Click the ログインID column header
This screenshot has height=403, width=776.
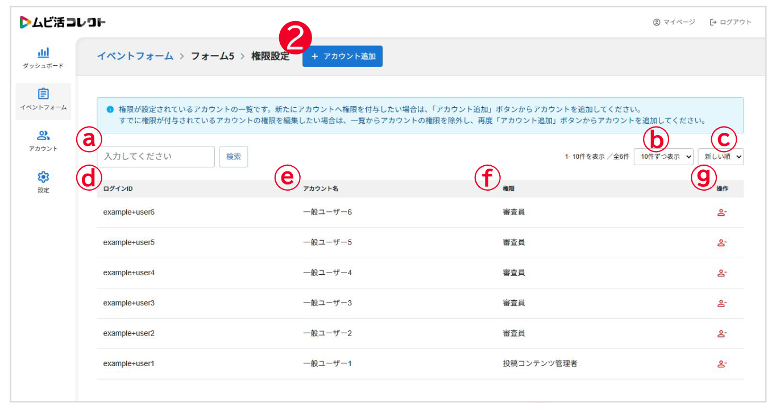point(118,188)
